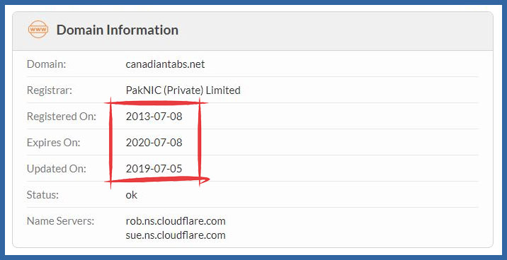Viewport: 507px width, 260px height.
Task: Click the Registered On: label
Action: pyautogui.click(x=62, y=117)
